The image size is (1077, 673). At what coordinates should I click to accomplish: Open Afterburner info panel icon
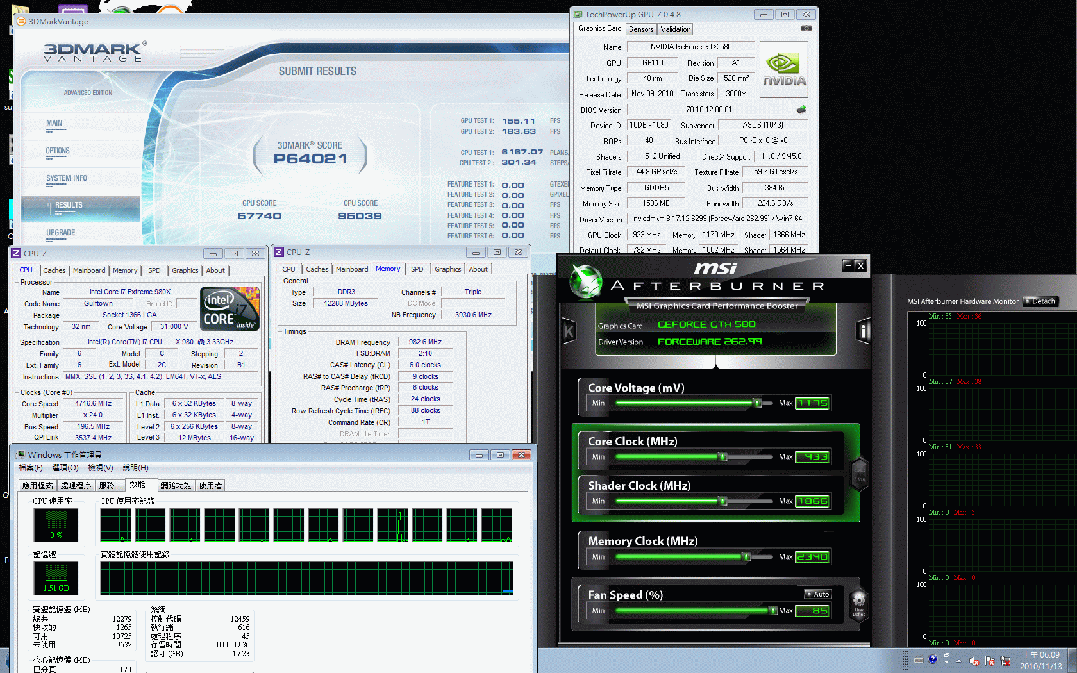[x=863, y=331]
